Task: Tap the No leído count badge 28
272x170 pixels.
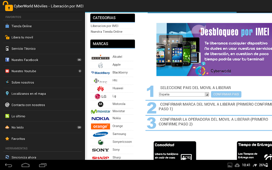Action: 79,127
